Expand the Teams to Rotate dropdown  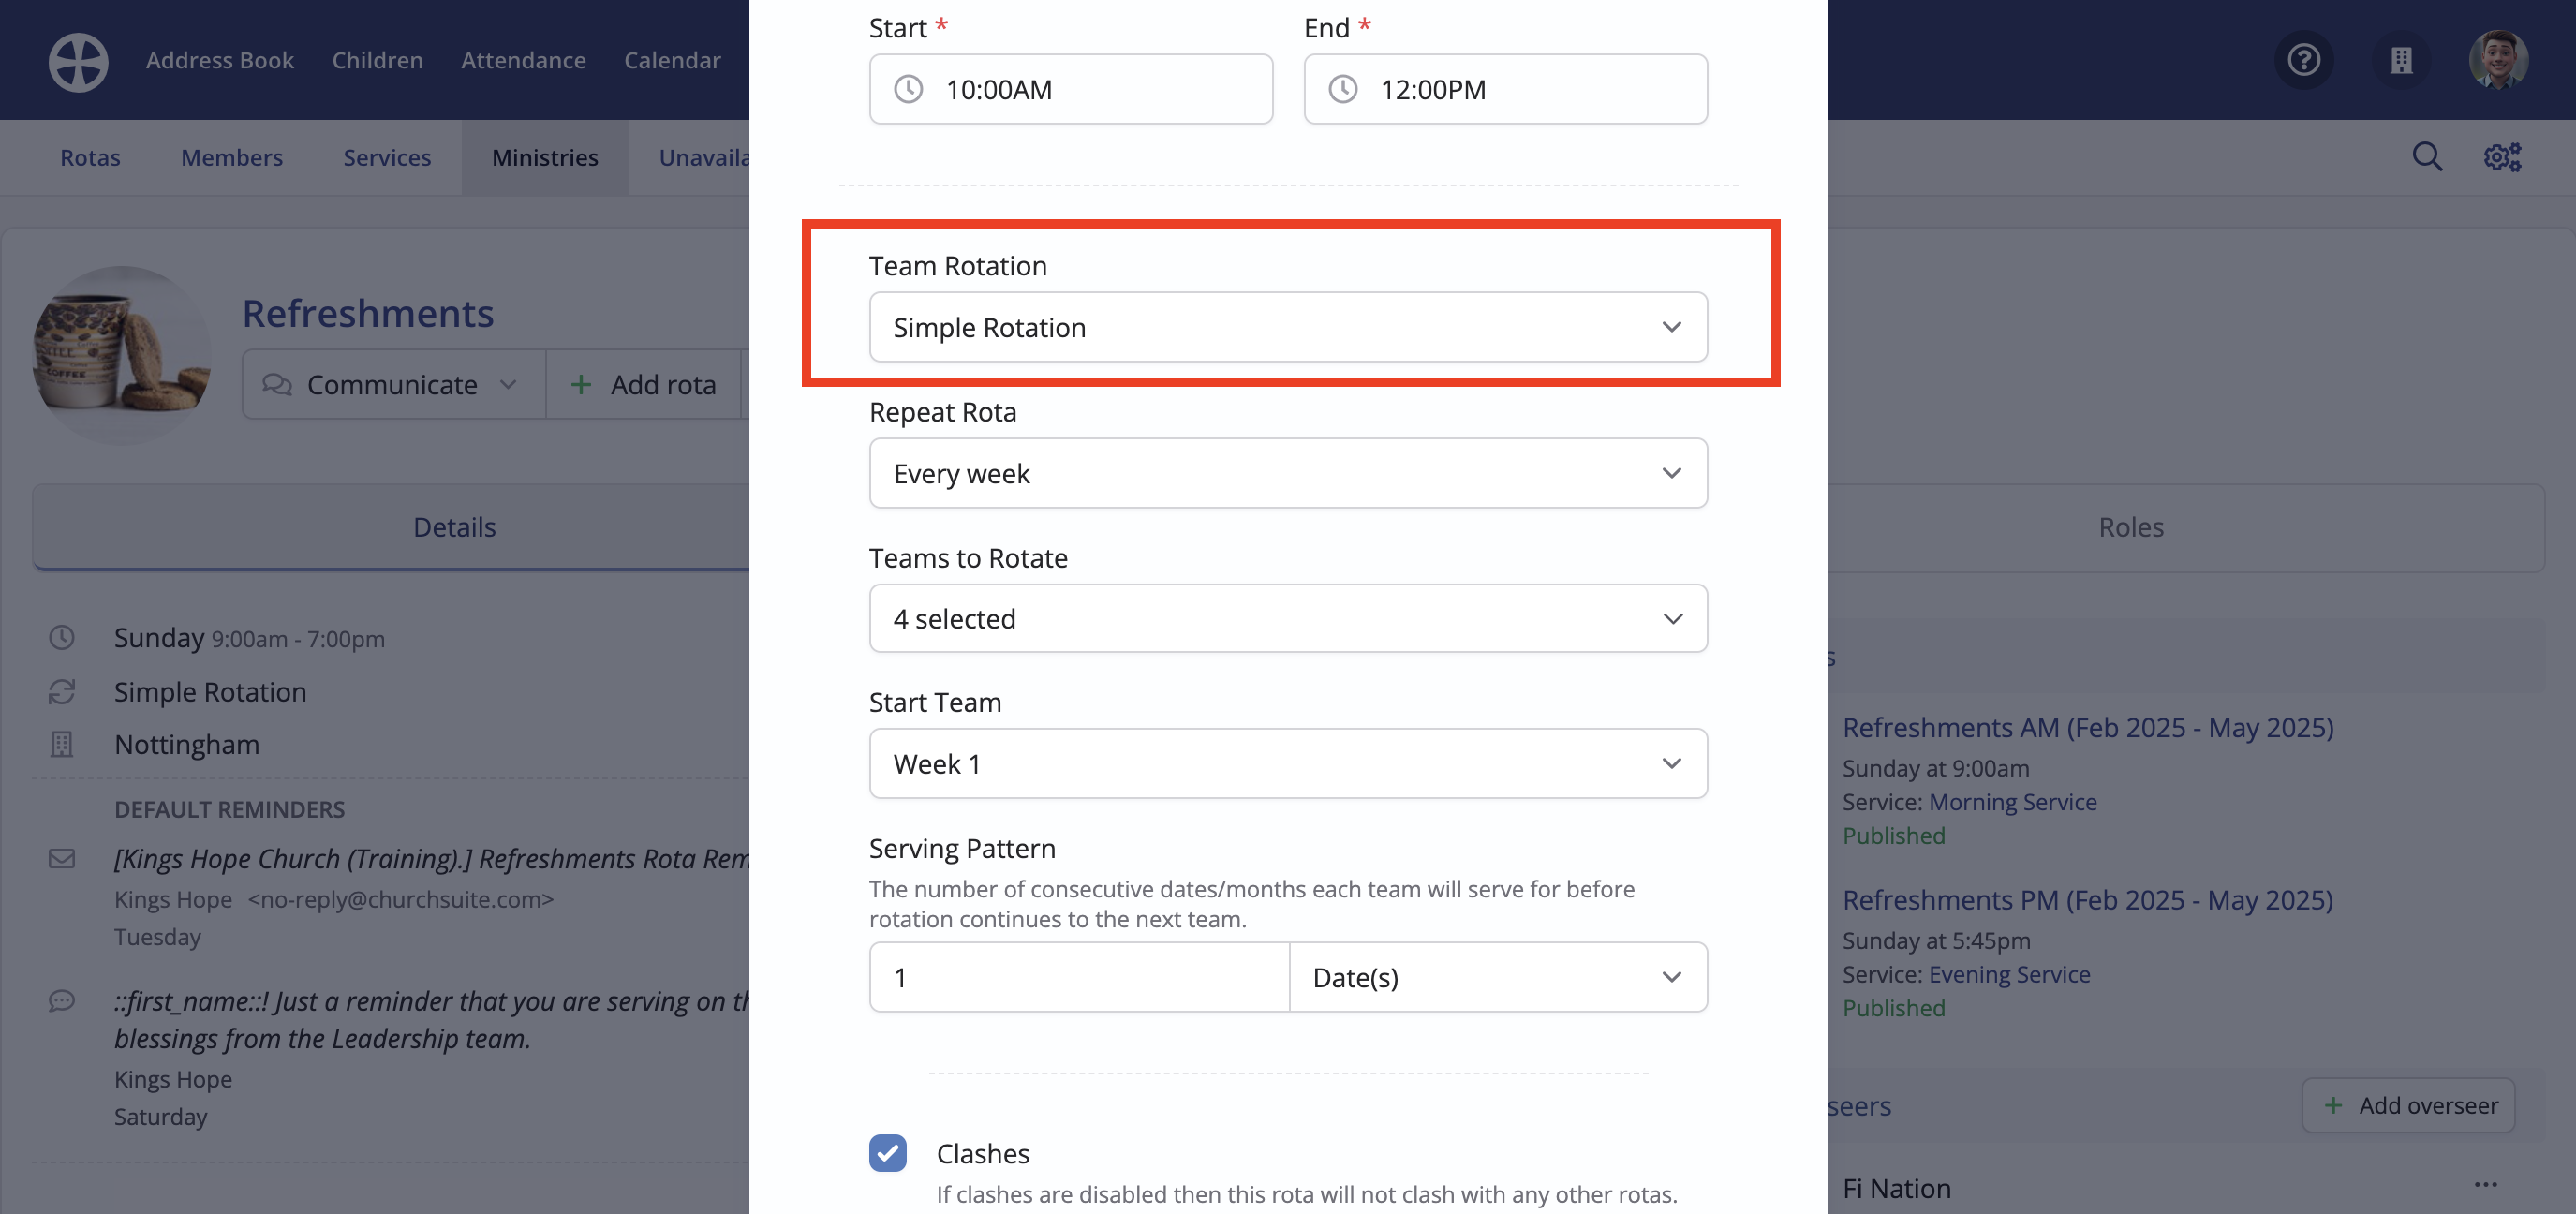(x=1288, y=618)
